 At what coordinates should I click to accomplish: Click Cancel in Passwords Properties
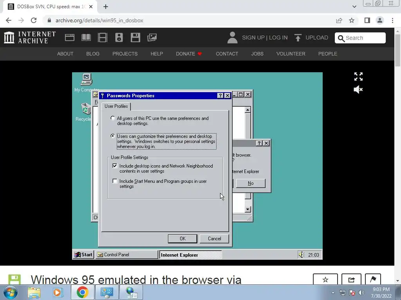click(x=214, y=239)
